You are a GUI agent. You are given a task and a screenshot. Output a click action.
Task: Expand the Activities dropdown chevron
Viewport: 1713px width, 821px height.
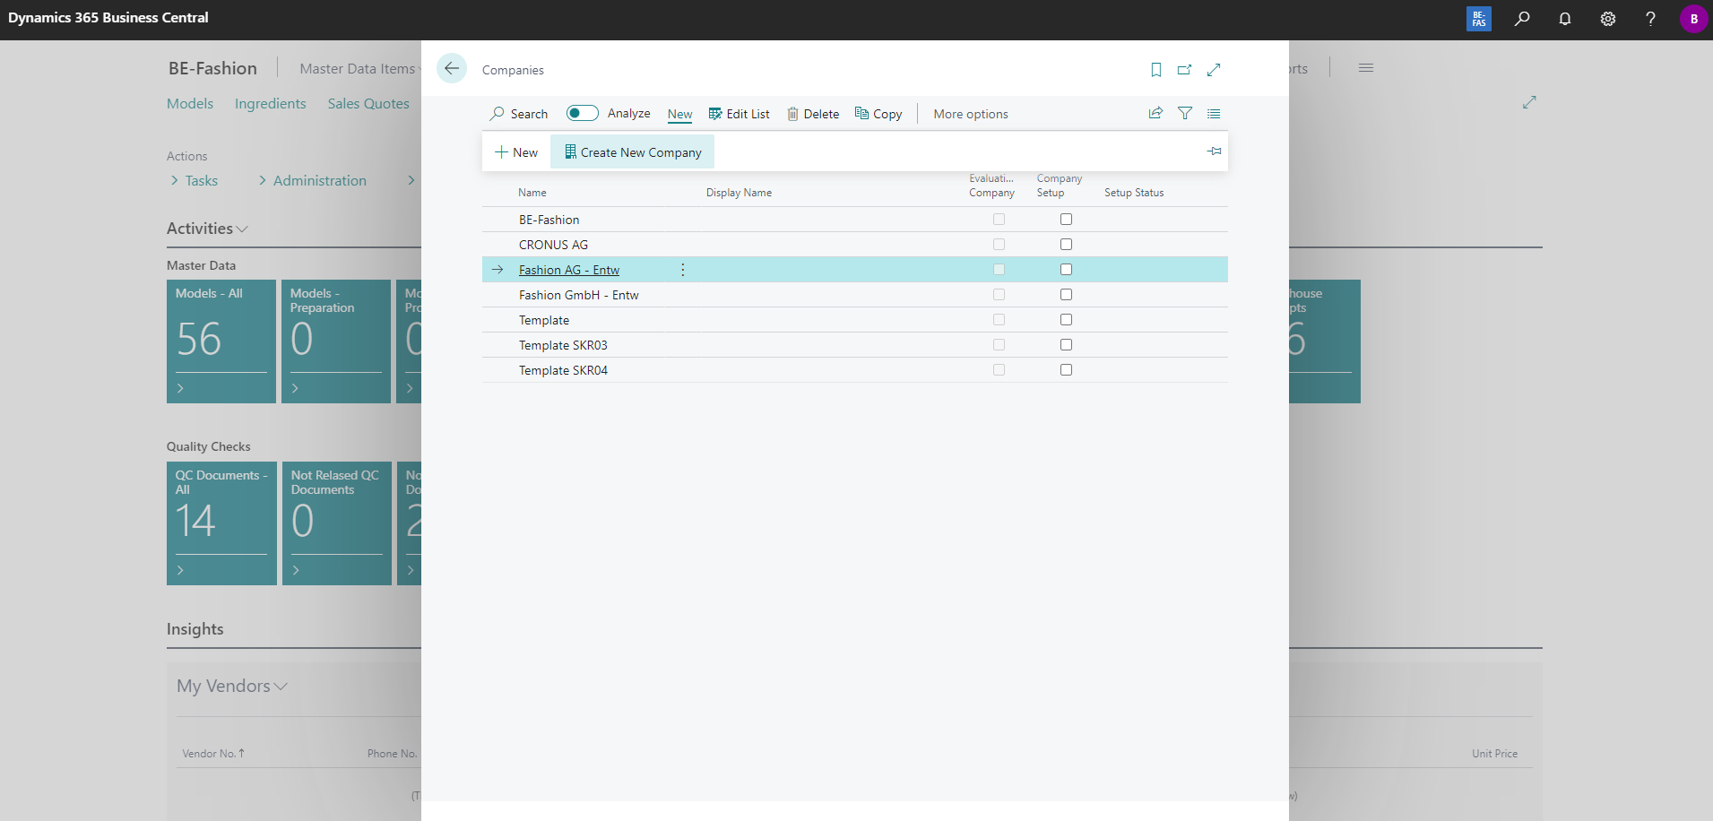(242, 229)
